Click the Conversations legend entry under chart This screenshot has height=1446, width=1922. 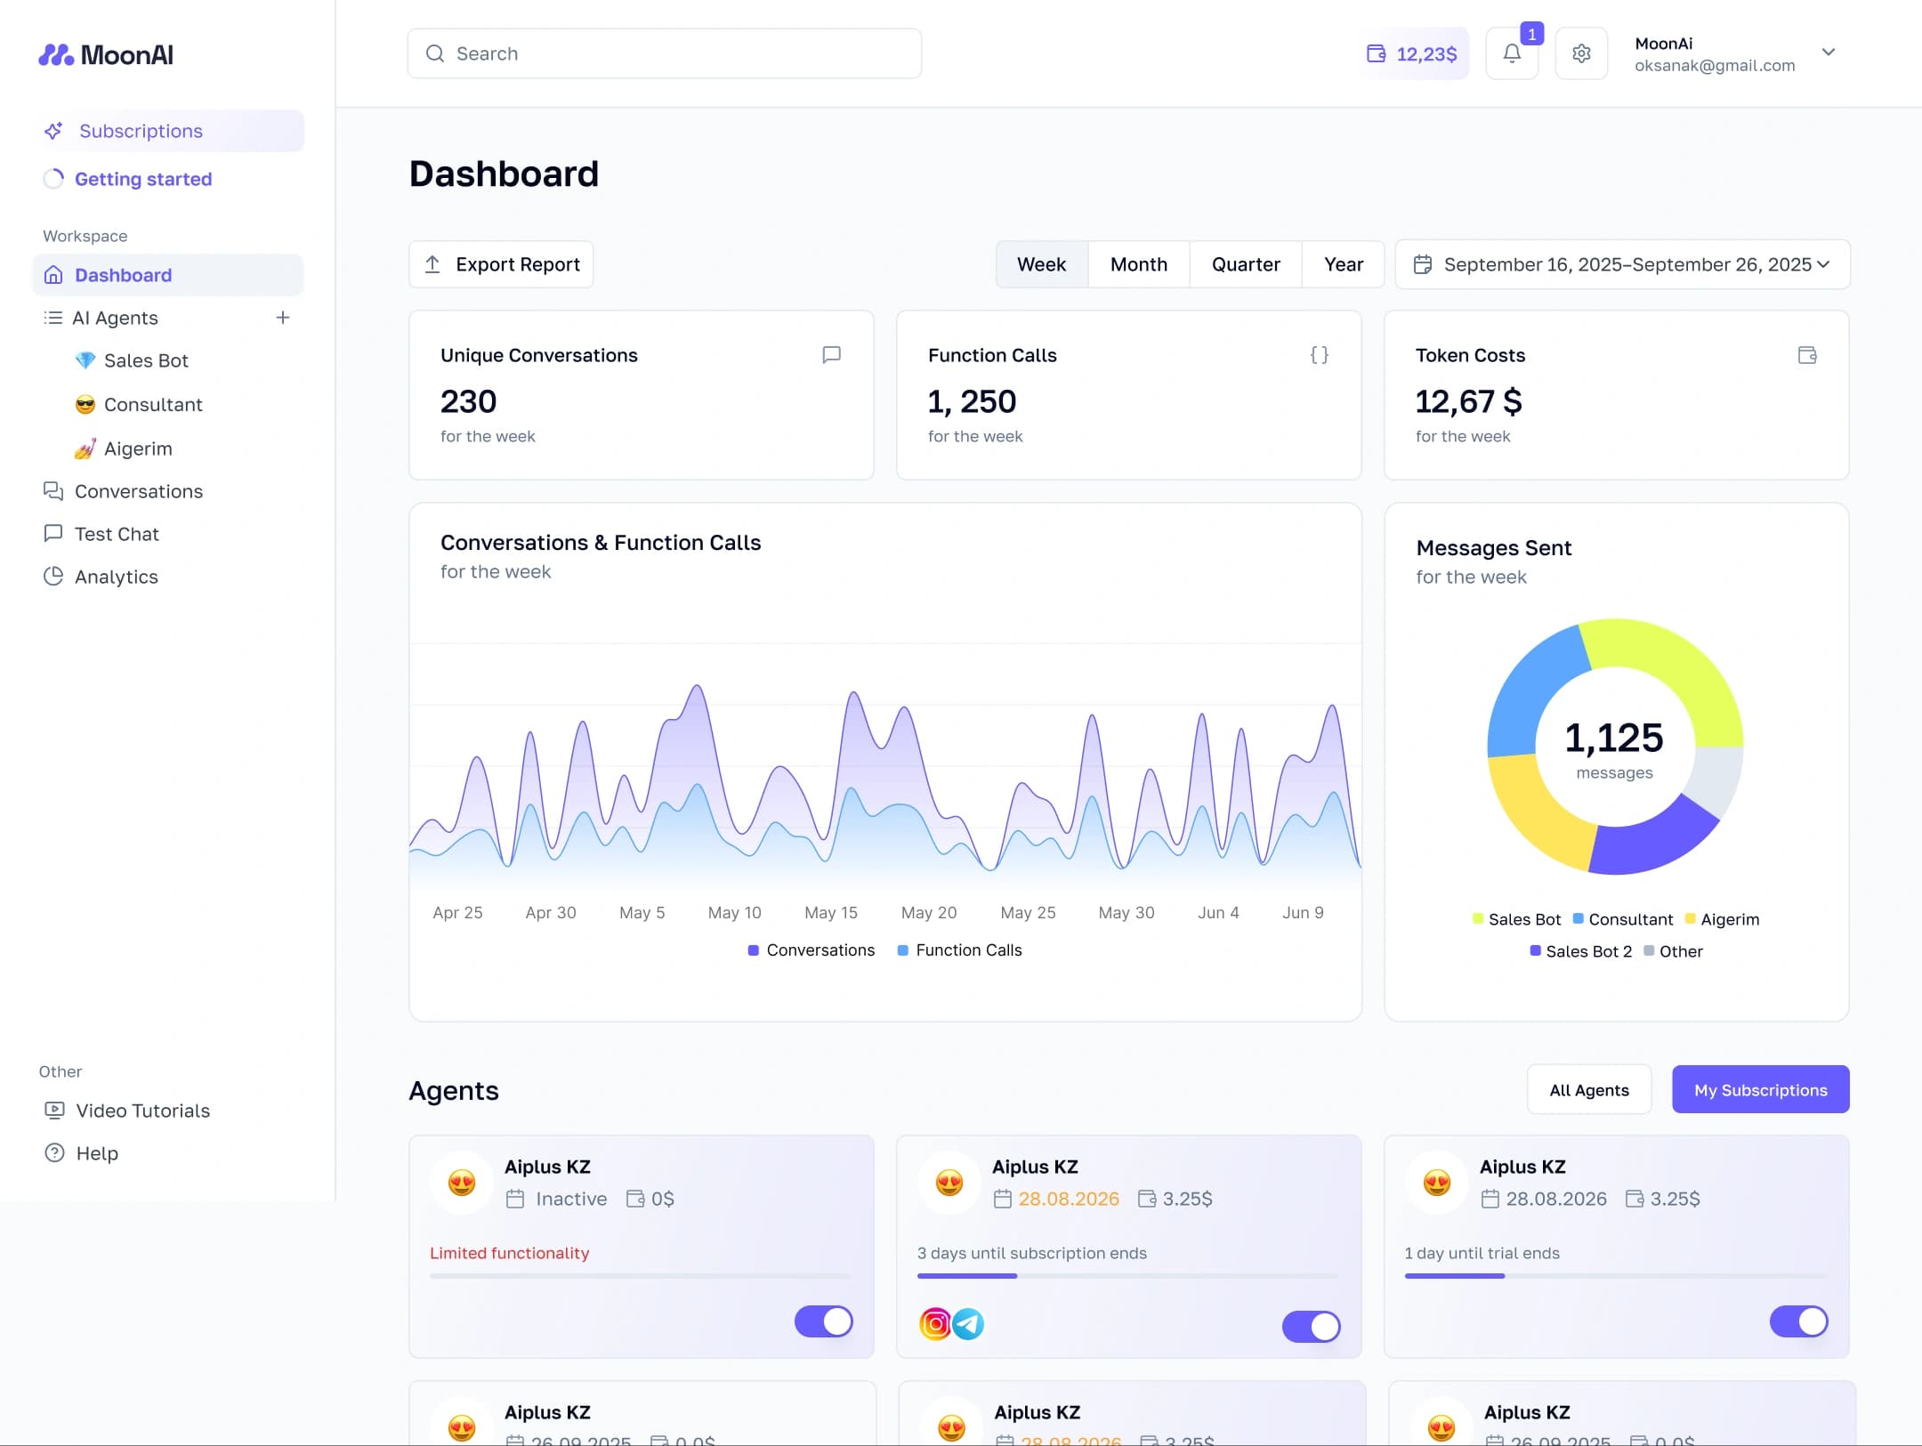point(811,949)
